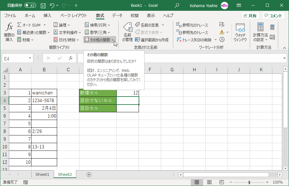Click the zoom slider handle
This screenshot has height=186, width=289.
pyautogui.click(x=249, y=182)
